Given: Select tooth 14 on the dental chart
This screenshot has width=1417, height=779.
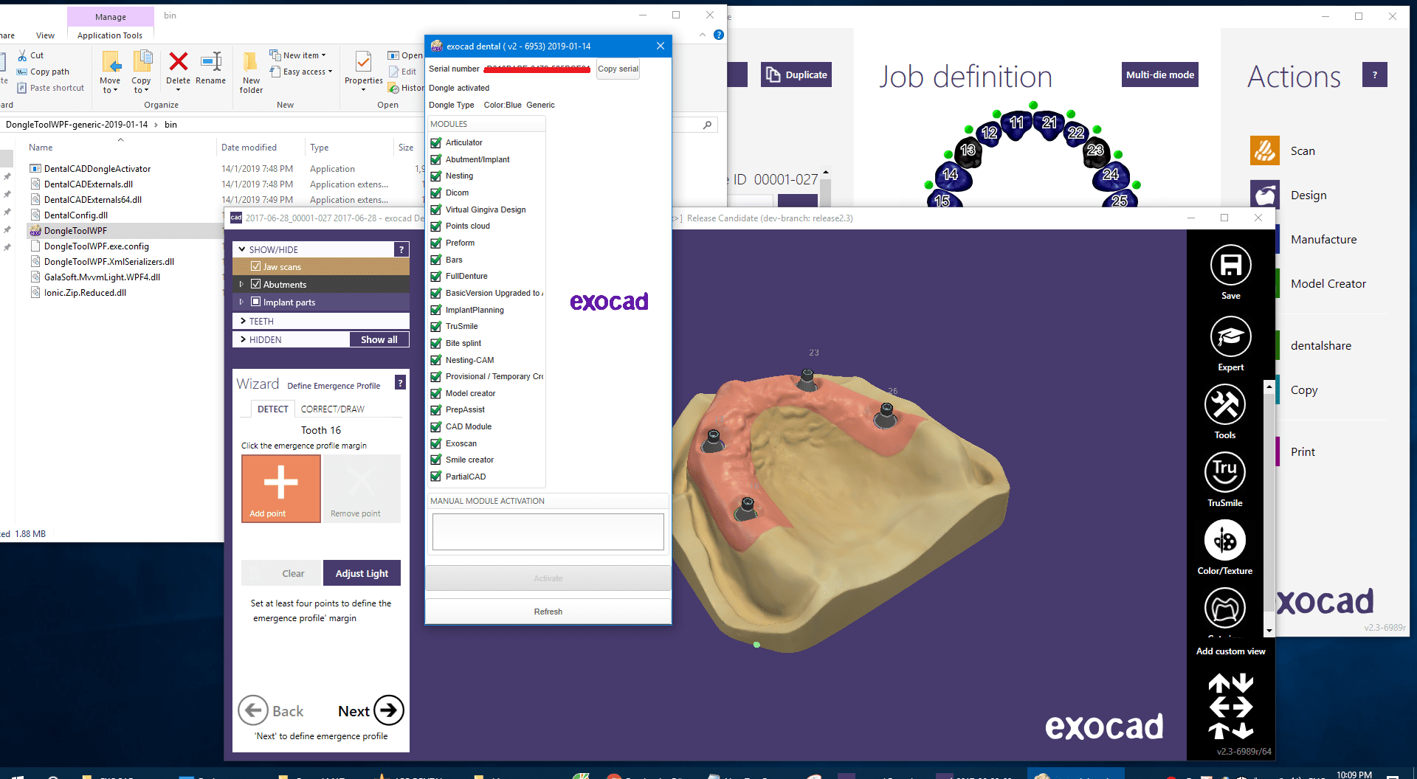Looking at the screenshot, I should 951,175.
